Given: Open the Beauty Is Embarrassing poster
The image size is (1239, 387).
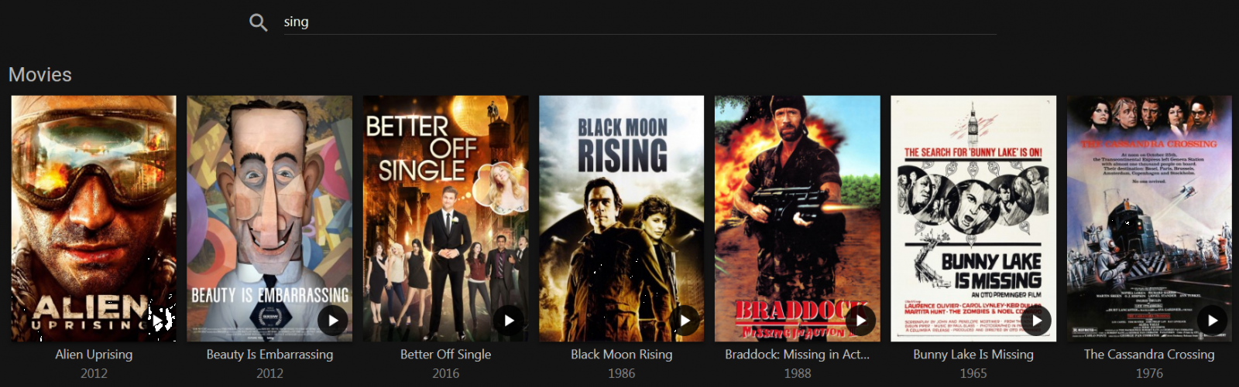Looking at the screenshot, I should click(x=269, y=219).
